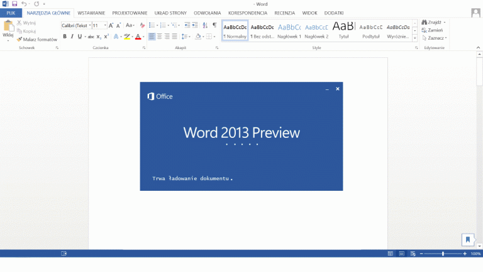
Task: Switch to read mode view in status bar
Action: pos(391,254)
